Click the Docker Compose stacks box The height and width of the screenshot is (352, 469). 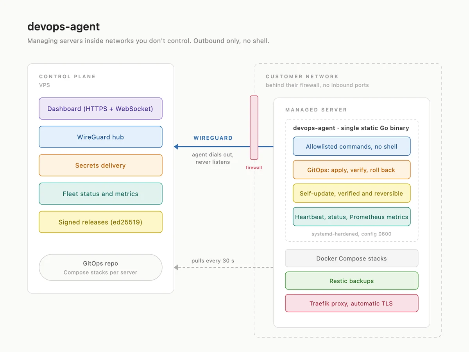352,259
